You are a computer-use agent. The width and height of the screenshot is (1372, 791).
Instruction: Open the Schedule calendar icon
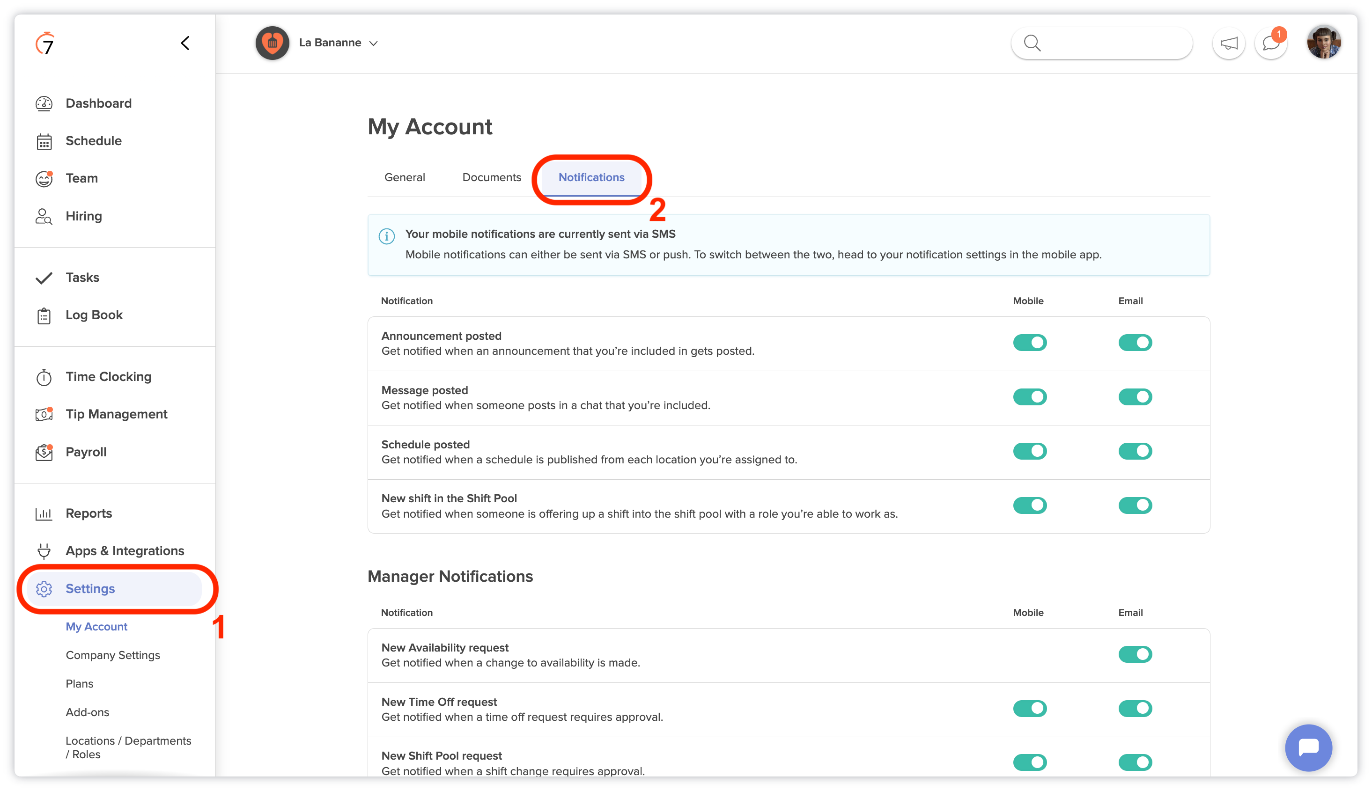click(x=44, y=141)
